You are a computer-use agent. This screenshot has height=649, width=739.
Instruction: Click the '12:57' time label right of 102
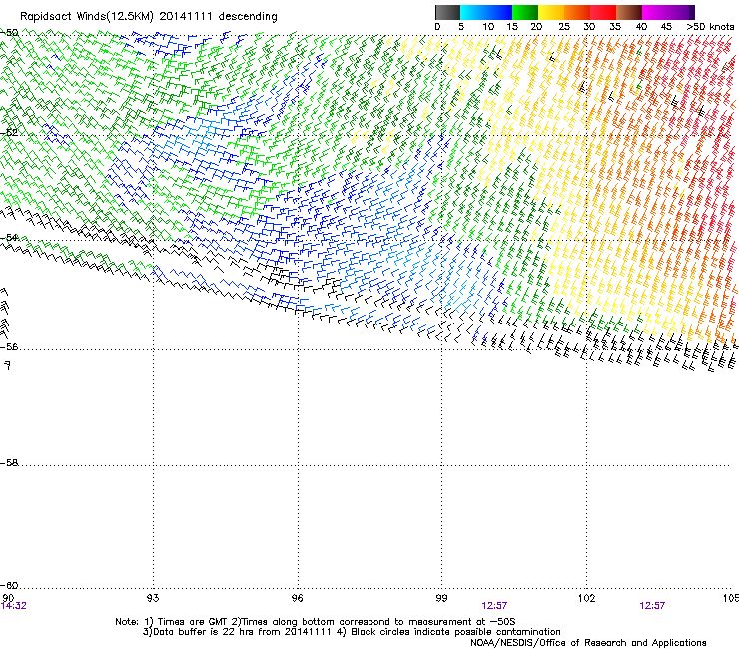(x=652, y=606)
